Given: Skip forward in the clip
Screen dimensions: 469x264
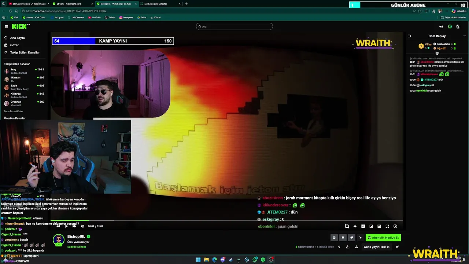Looking at the screenshot, I should pos(74,226).
